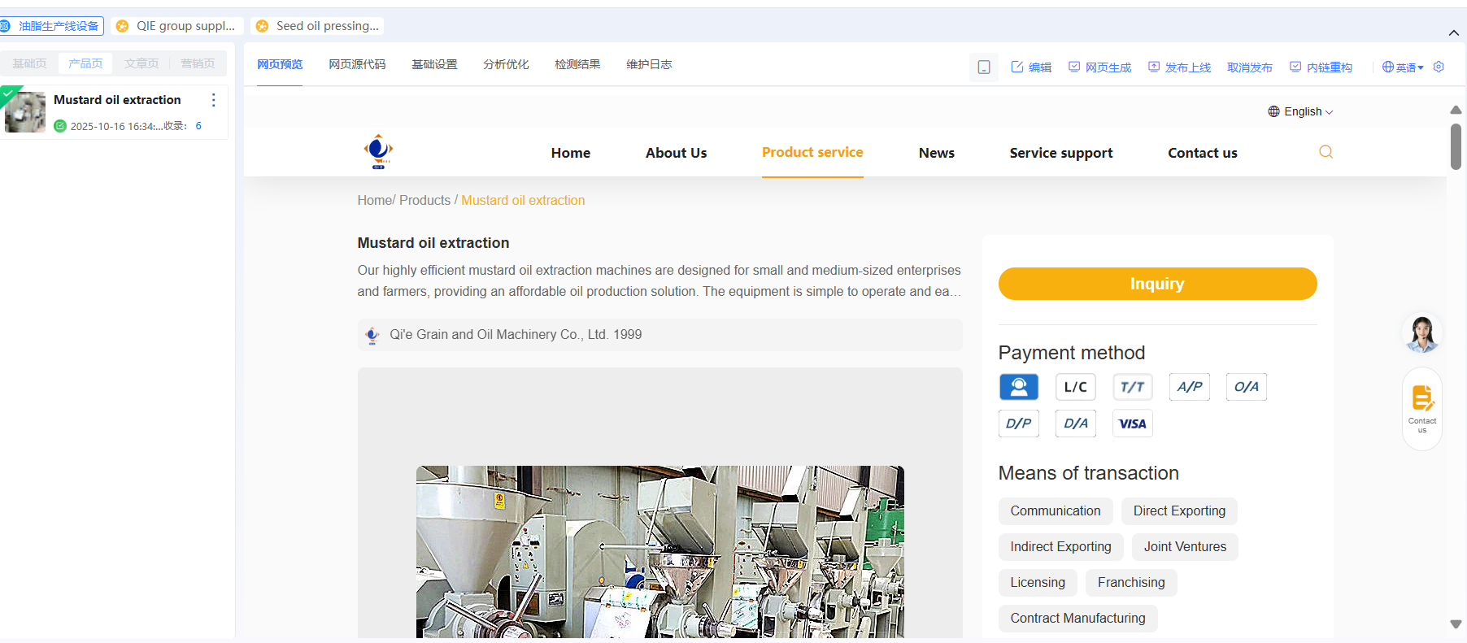Click the 发布上线 publish button
The height and width of the screenshot is (643, 1467).
1179,67
